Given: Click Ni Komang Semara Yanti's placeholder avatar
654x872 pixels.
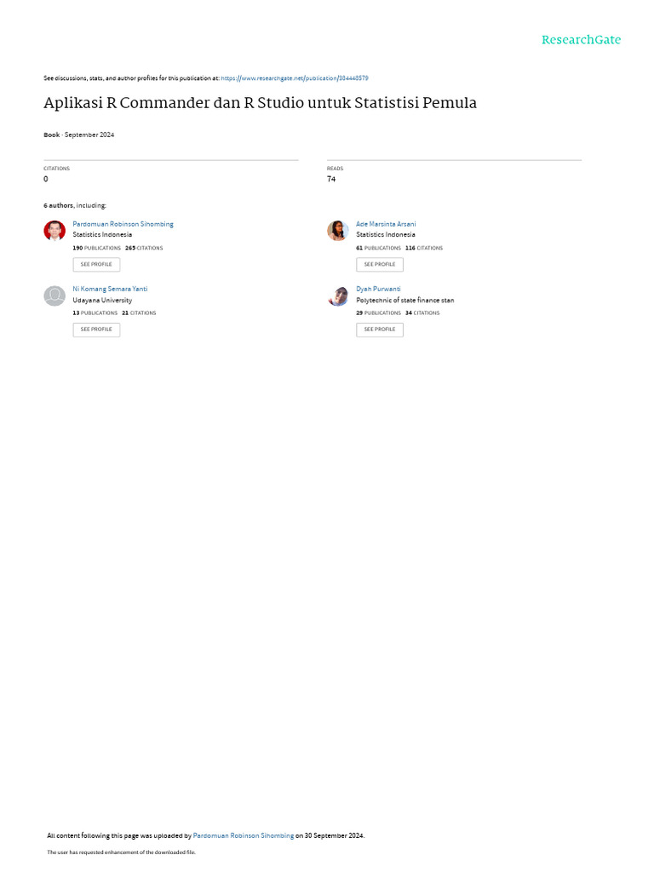Looking at the screenshot, I should tap(54, 295).
